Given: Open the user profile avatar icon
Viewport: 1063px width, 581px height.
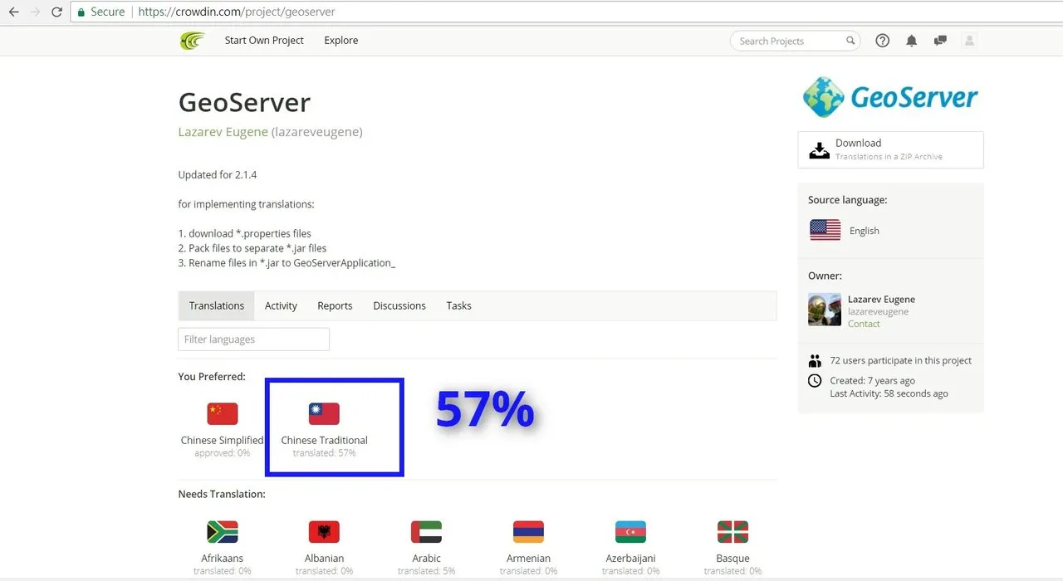Looking at the screenshot, I should [969, 41].
